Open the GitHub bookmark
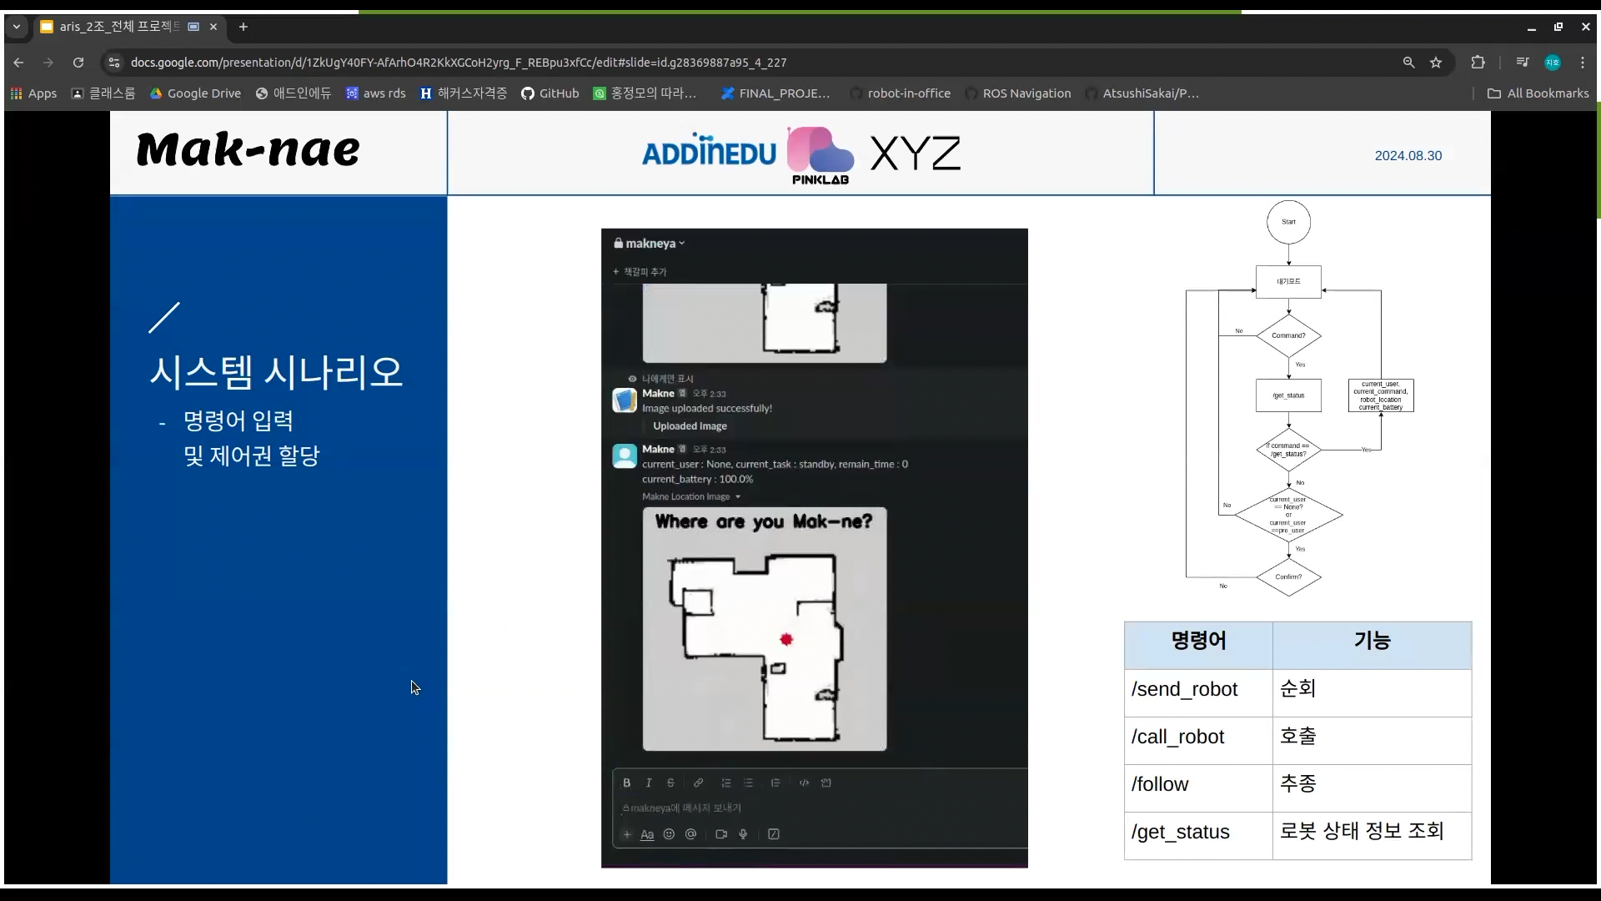This screenshot has height=901, width=1601. click(x=550, y=93)
